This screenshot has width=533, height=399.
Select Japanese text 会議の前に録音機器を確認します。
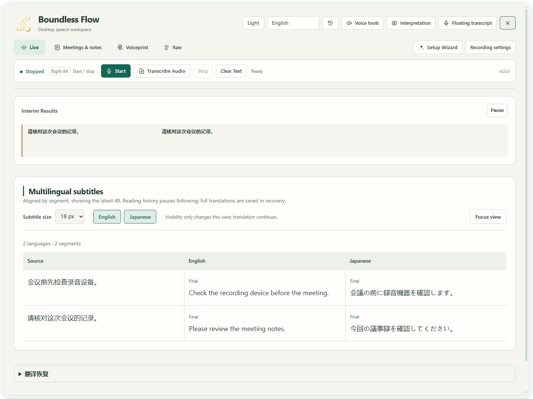tap(402, 293)
